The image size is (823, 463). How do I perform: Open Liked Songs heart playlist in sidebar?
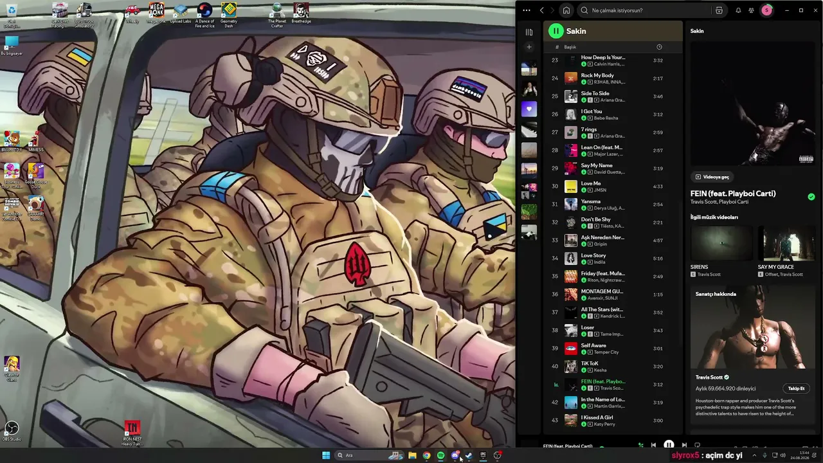[529, 109]
